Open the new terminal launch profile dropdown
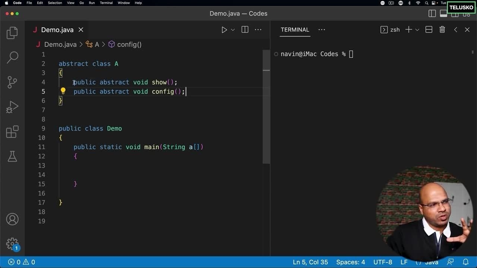This screenshot has height=268, width=477. 417,30
